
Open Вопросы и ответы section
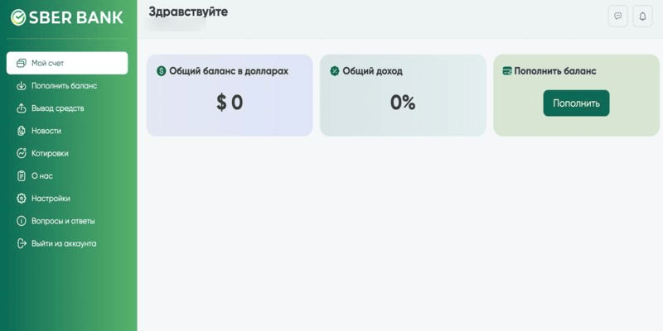pos(67,221)
